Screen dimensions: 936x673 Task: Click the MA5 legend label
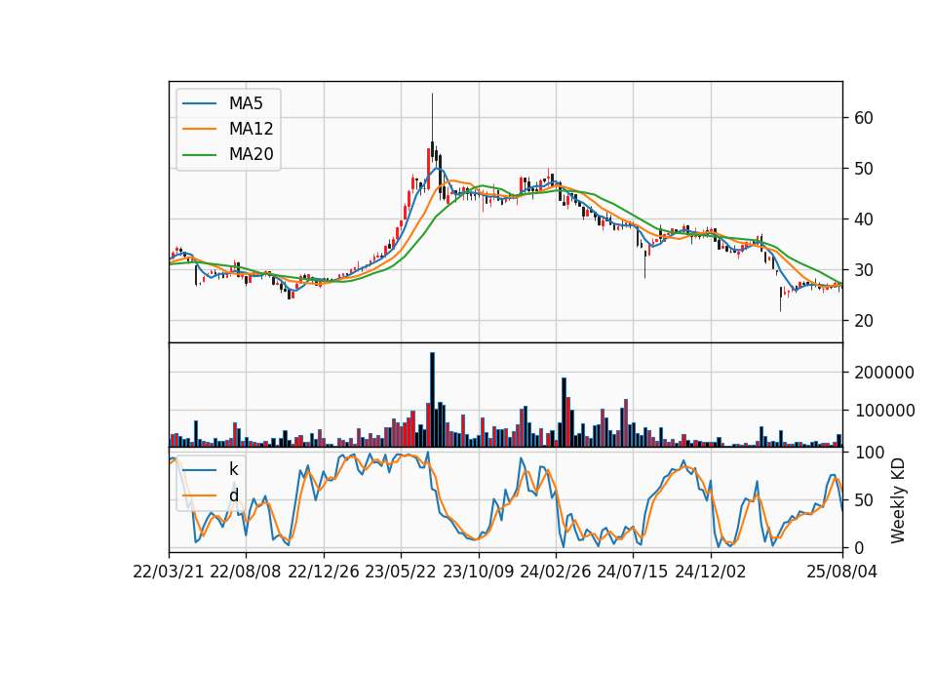coord(246,103)
